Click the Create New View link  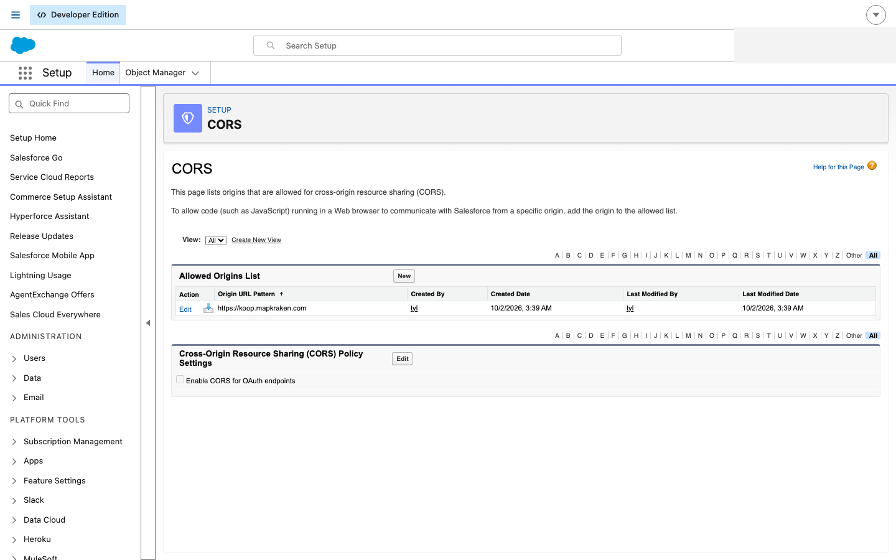pos(256,240)
